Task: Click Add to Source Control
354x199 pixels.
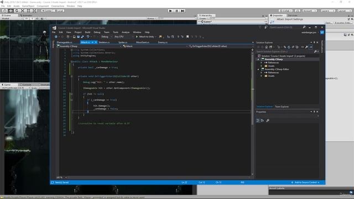Action: click(x=305, y=182)
